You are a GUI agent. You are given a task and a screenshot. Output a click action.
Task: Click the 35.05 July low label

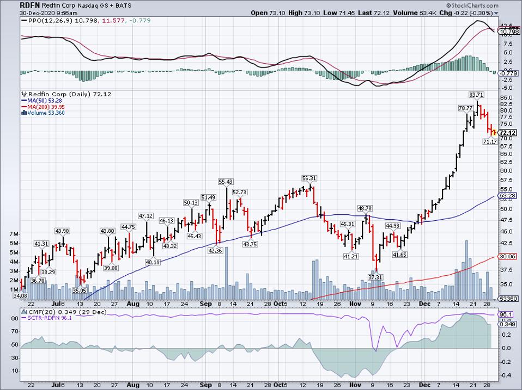coord(80,290)
